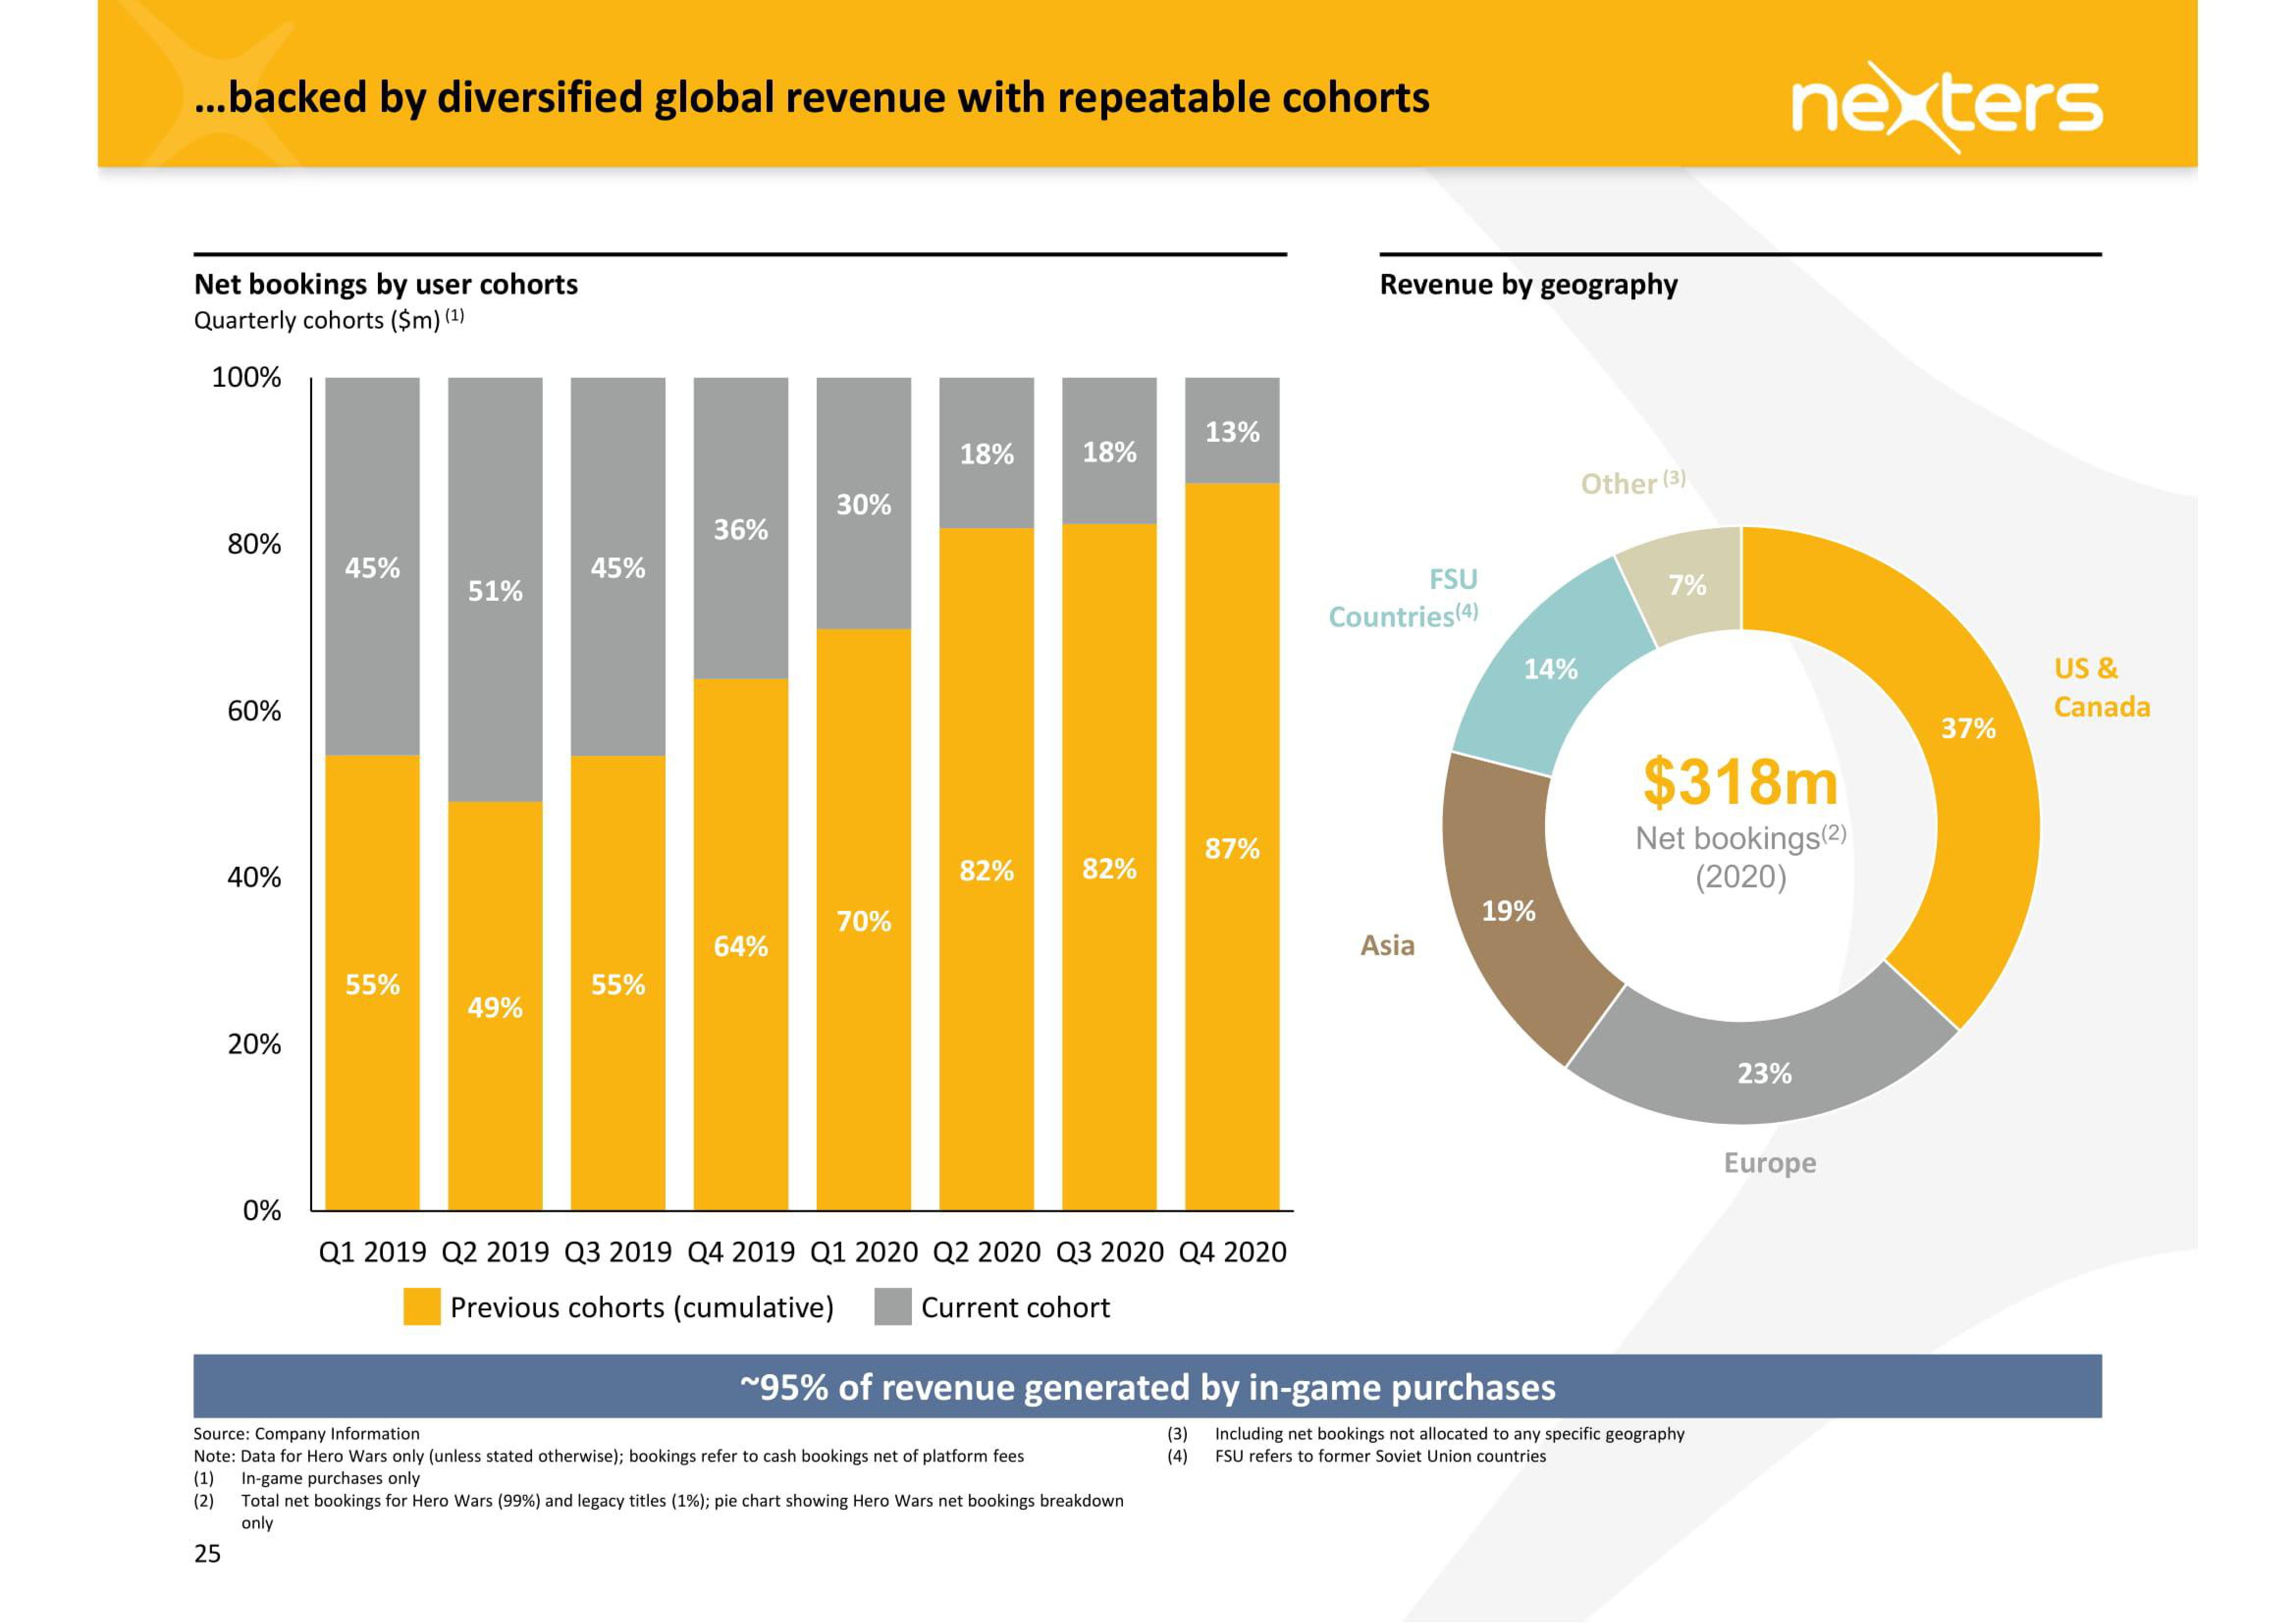Image resolution: width=2296 pixels, height=1623 pixels.
Task: Click the 'Net bookings (2020)' donut caption
Action: click(1740, 857)
